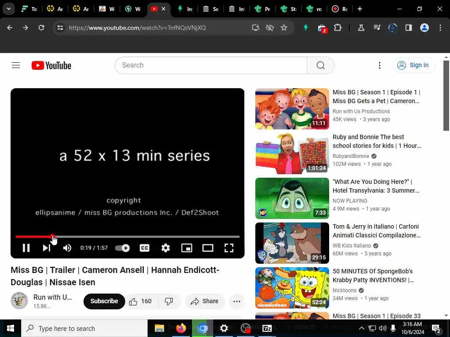Click the video progress bar
The height and width of the screenshot is (337, 450).
[x=127, y=237]
